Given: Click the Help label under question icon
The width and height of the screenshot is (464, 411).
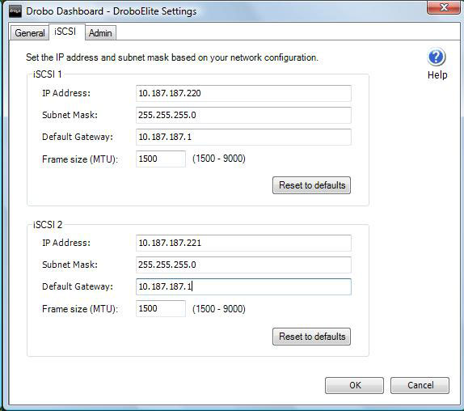Looking at the screenshot, I should pos(437,75).
